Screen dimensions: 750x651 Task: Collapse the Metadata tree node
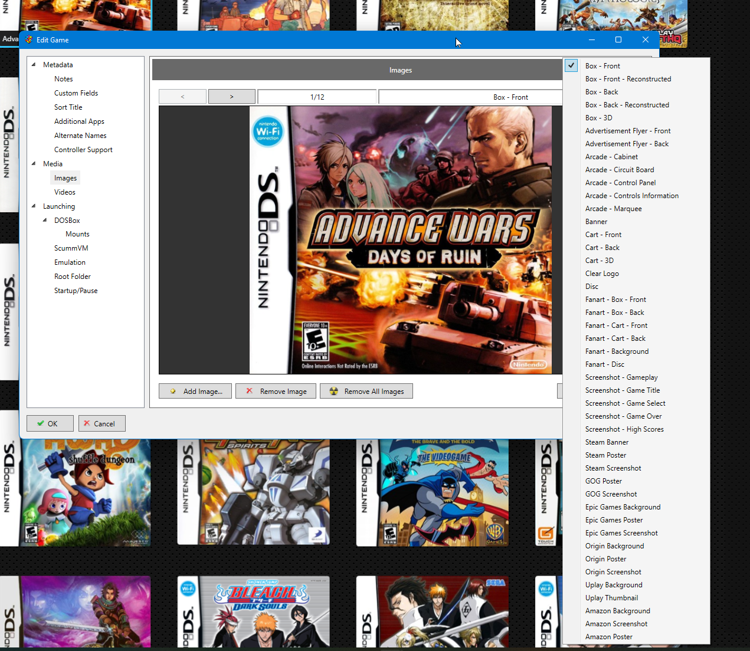34,65
